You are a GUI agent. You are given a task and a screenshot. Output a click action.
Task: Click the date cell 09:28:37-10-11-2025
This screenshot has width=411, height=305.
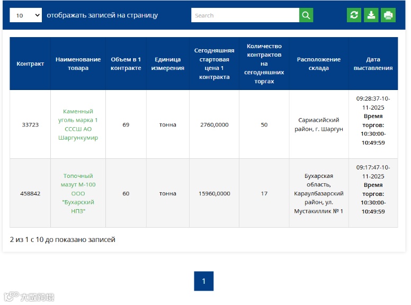373,124
